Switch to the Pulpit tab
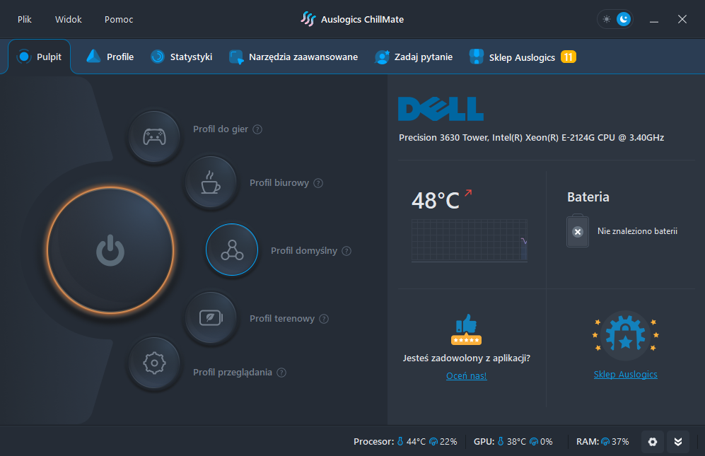The width and height of the screenshot is (705, 456). tap(39, 57)
